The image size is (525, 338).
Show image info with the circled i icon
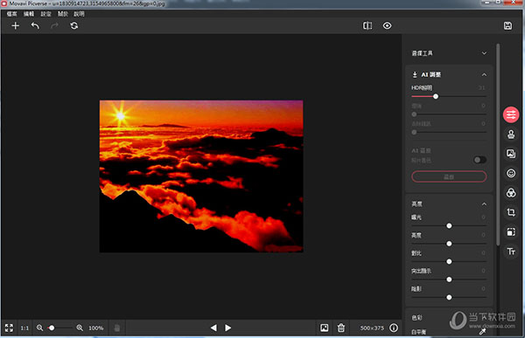(394, 328)
